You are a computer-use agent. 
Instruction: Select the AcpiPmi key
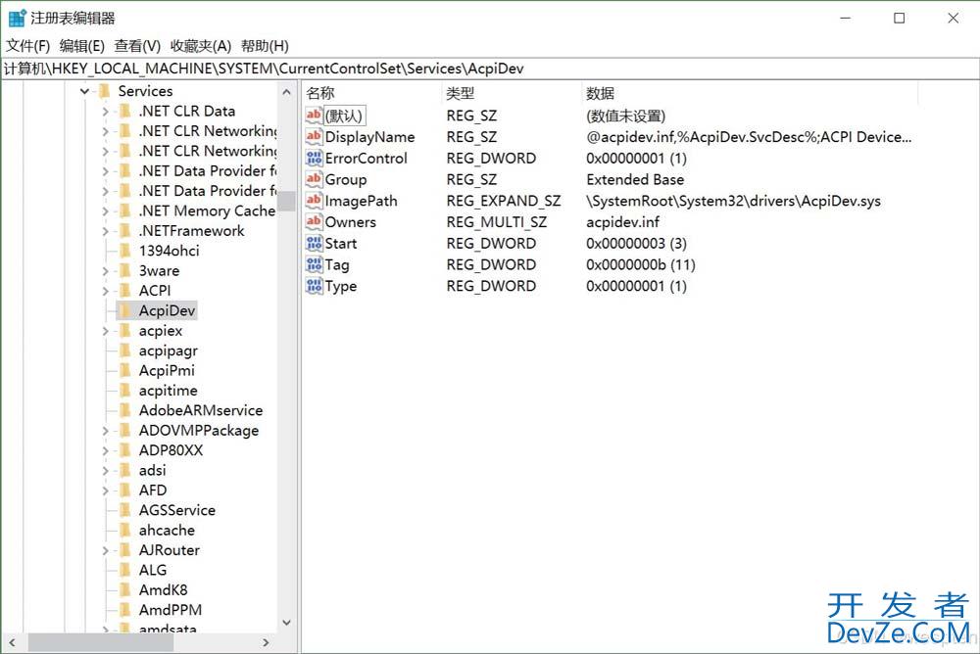tap(167, 370)
